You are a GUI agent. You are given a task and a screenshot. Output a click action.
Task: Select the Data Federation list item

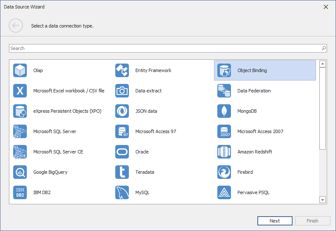(254, 91)
